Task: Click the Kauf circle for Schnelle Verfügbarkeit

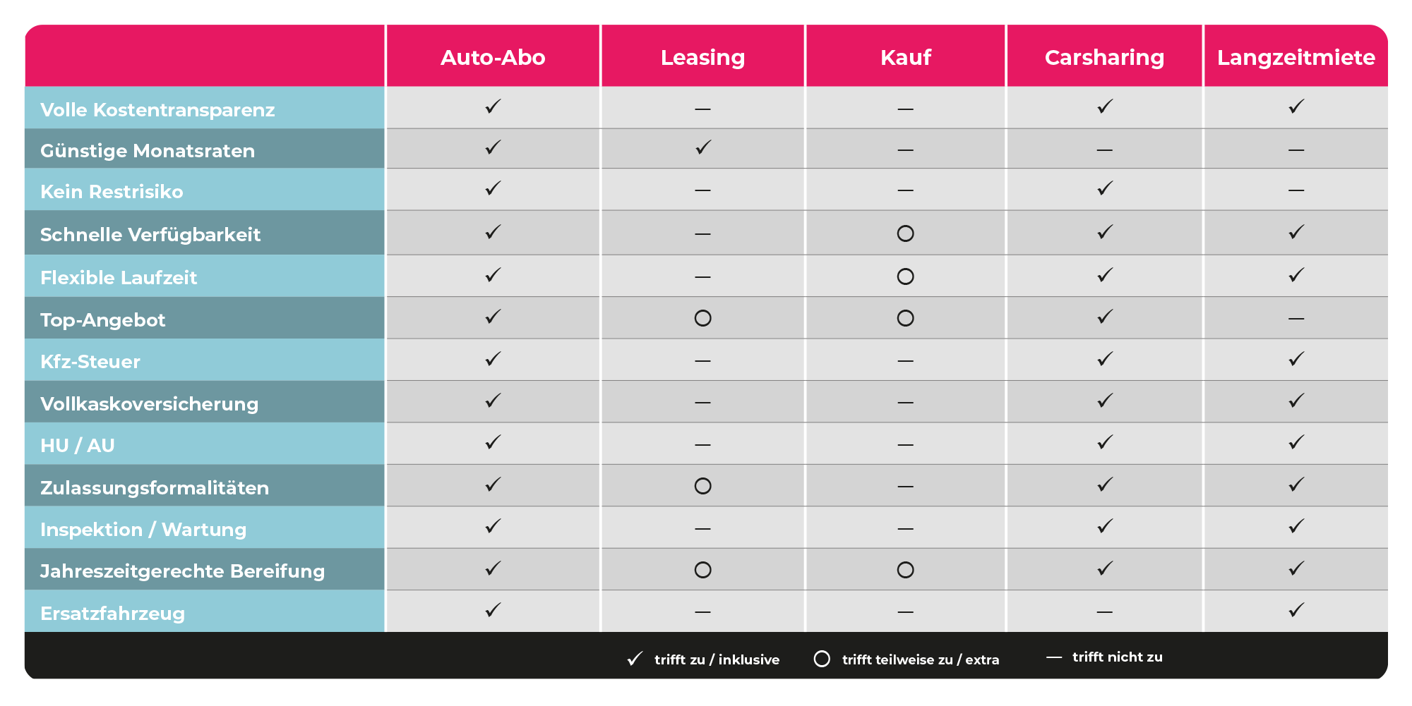Action: pyautogui.click(x=906, y=233)
